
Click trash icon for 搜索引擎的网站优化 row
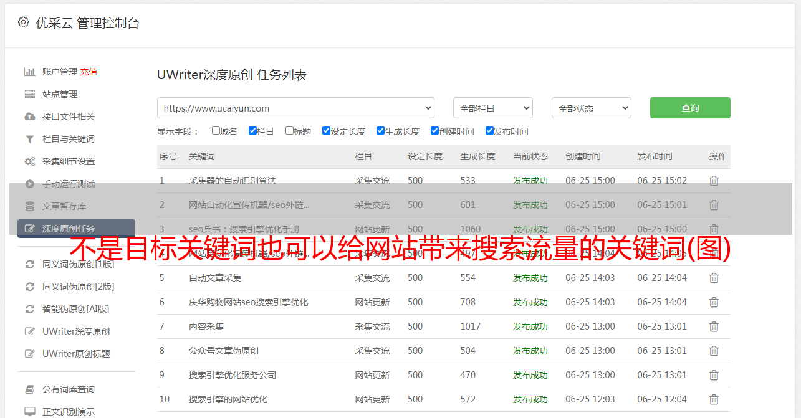(x=714, y=399)
